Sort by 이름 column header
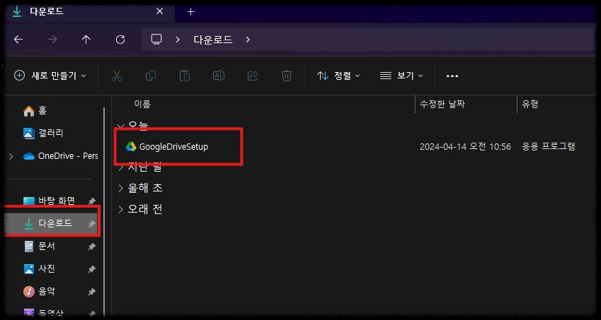The width and height of the screenshot is (601, 320). pyautogui.click(x=142, y=104)
